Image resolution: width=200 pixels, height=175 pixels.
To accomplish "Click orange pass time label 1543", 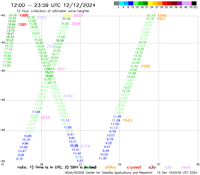I will (127, 120).
